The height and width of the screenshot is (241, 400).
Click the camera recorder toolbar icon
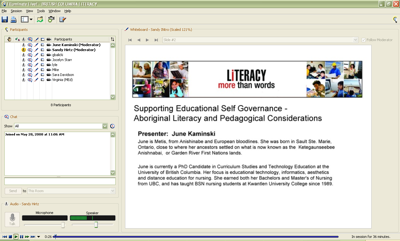pos(51,20)
